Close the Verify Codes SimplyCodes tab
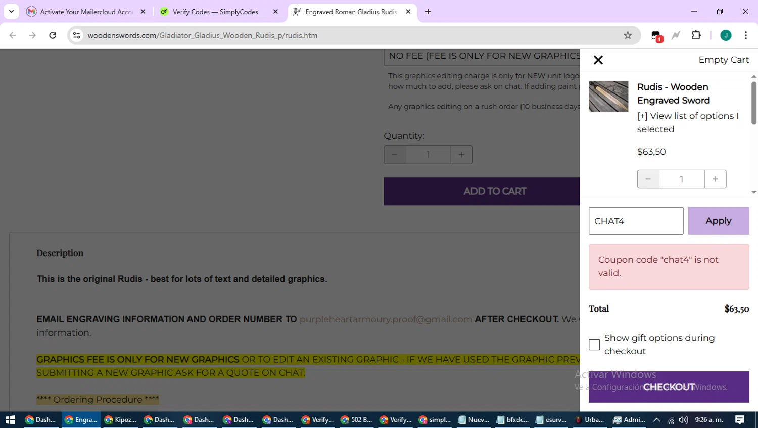 pos(275,12)
